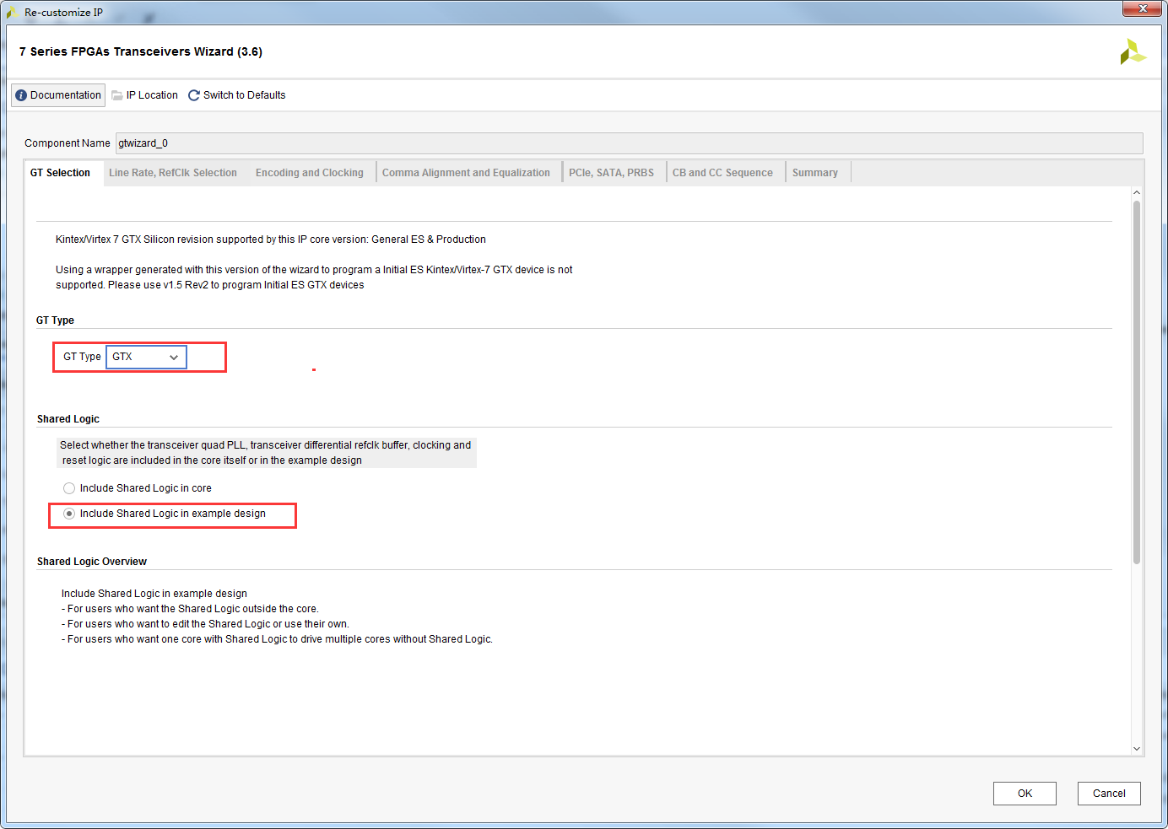This screenshot has height=829, width=1168.
Task: Close the Re-customize IP window
Action: click(x=1143, y=8)
